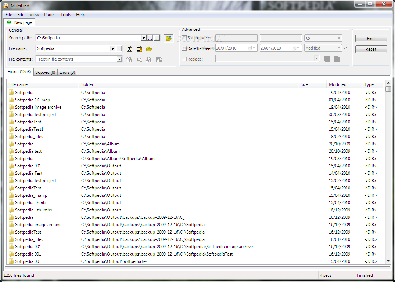The height and width of the screenshot is (282, 395).
Task: Click the results scrollbar down arrow
Action: [x=388, y=261]
